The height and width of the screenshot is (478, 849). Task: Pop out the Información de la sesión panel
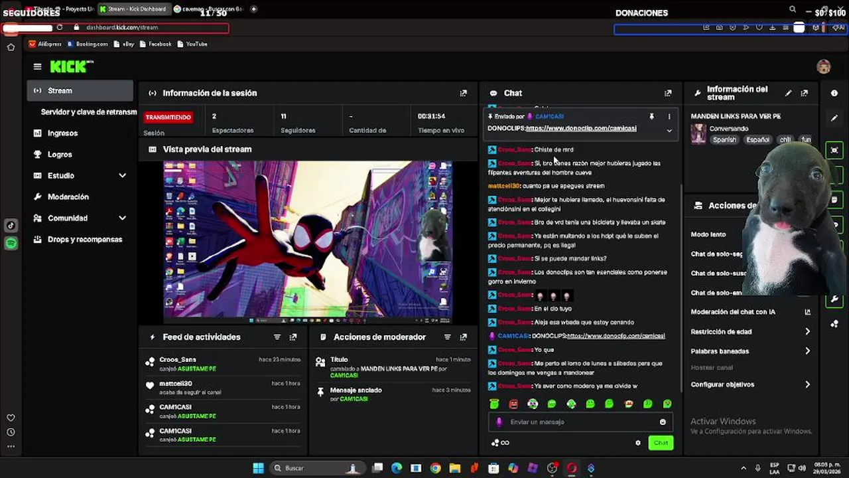[464, 93]
